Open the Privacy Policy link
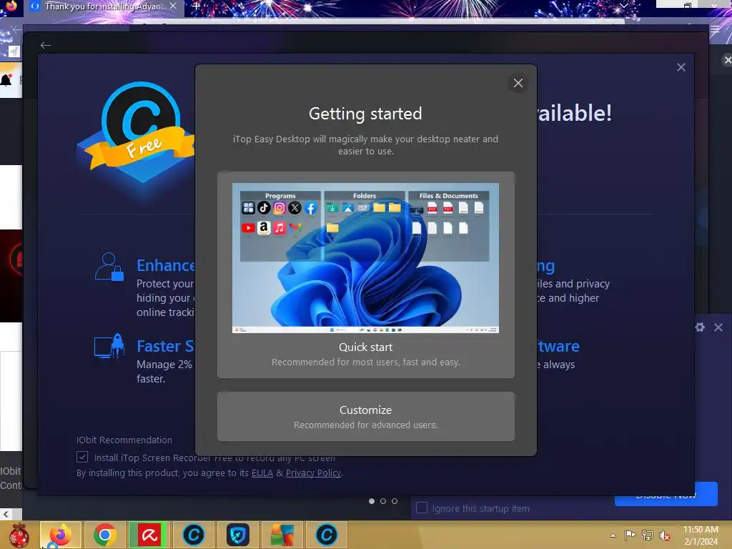The width and height of the screenshot is (732, 549). point(313,473)
